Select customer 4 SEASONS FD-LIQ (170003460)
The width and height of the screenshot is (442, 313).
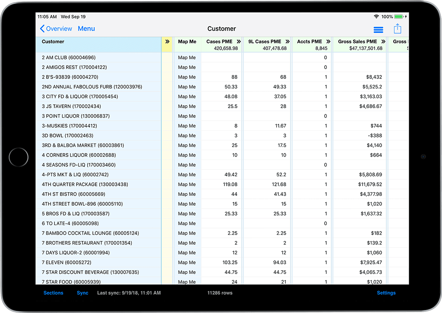point(79,165)
